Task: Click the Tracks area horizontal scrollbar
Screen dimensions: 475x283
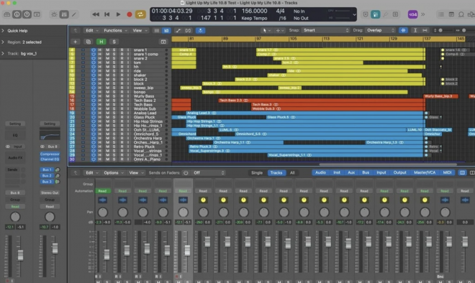Action: 388,164
